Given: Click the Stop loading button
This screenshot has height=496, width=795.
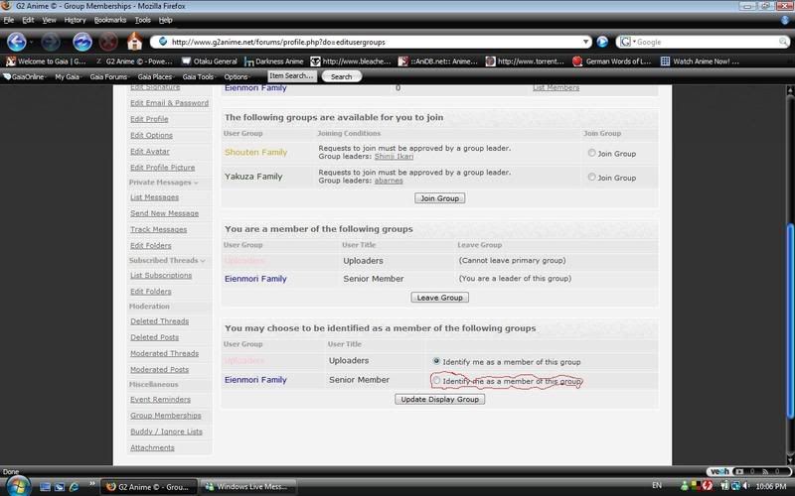Looking at the screenshot, I should tap(108, 42).
